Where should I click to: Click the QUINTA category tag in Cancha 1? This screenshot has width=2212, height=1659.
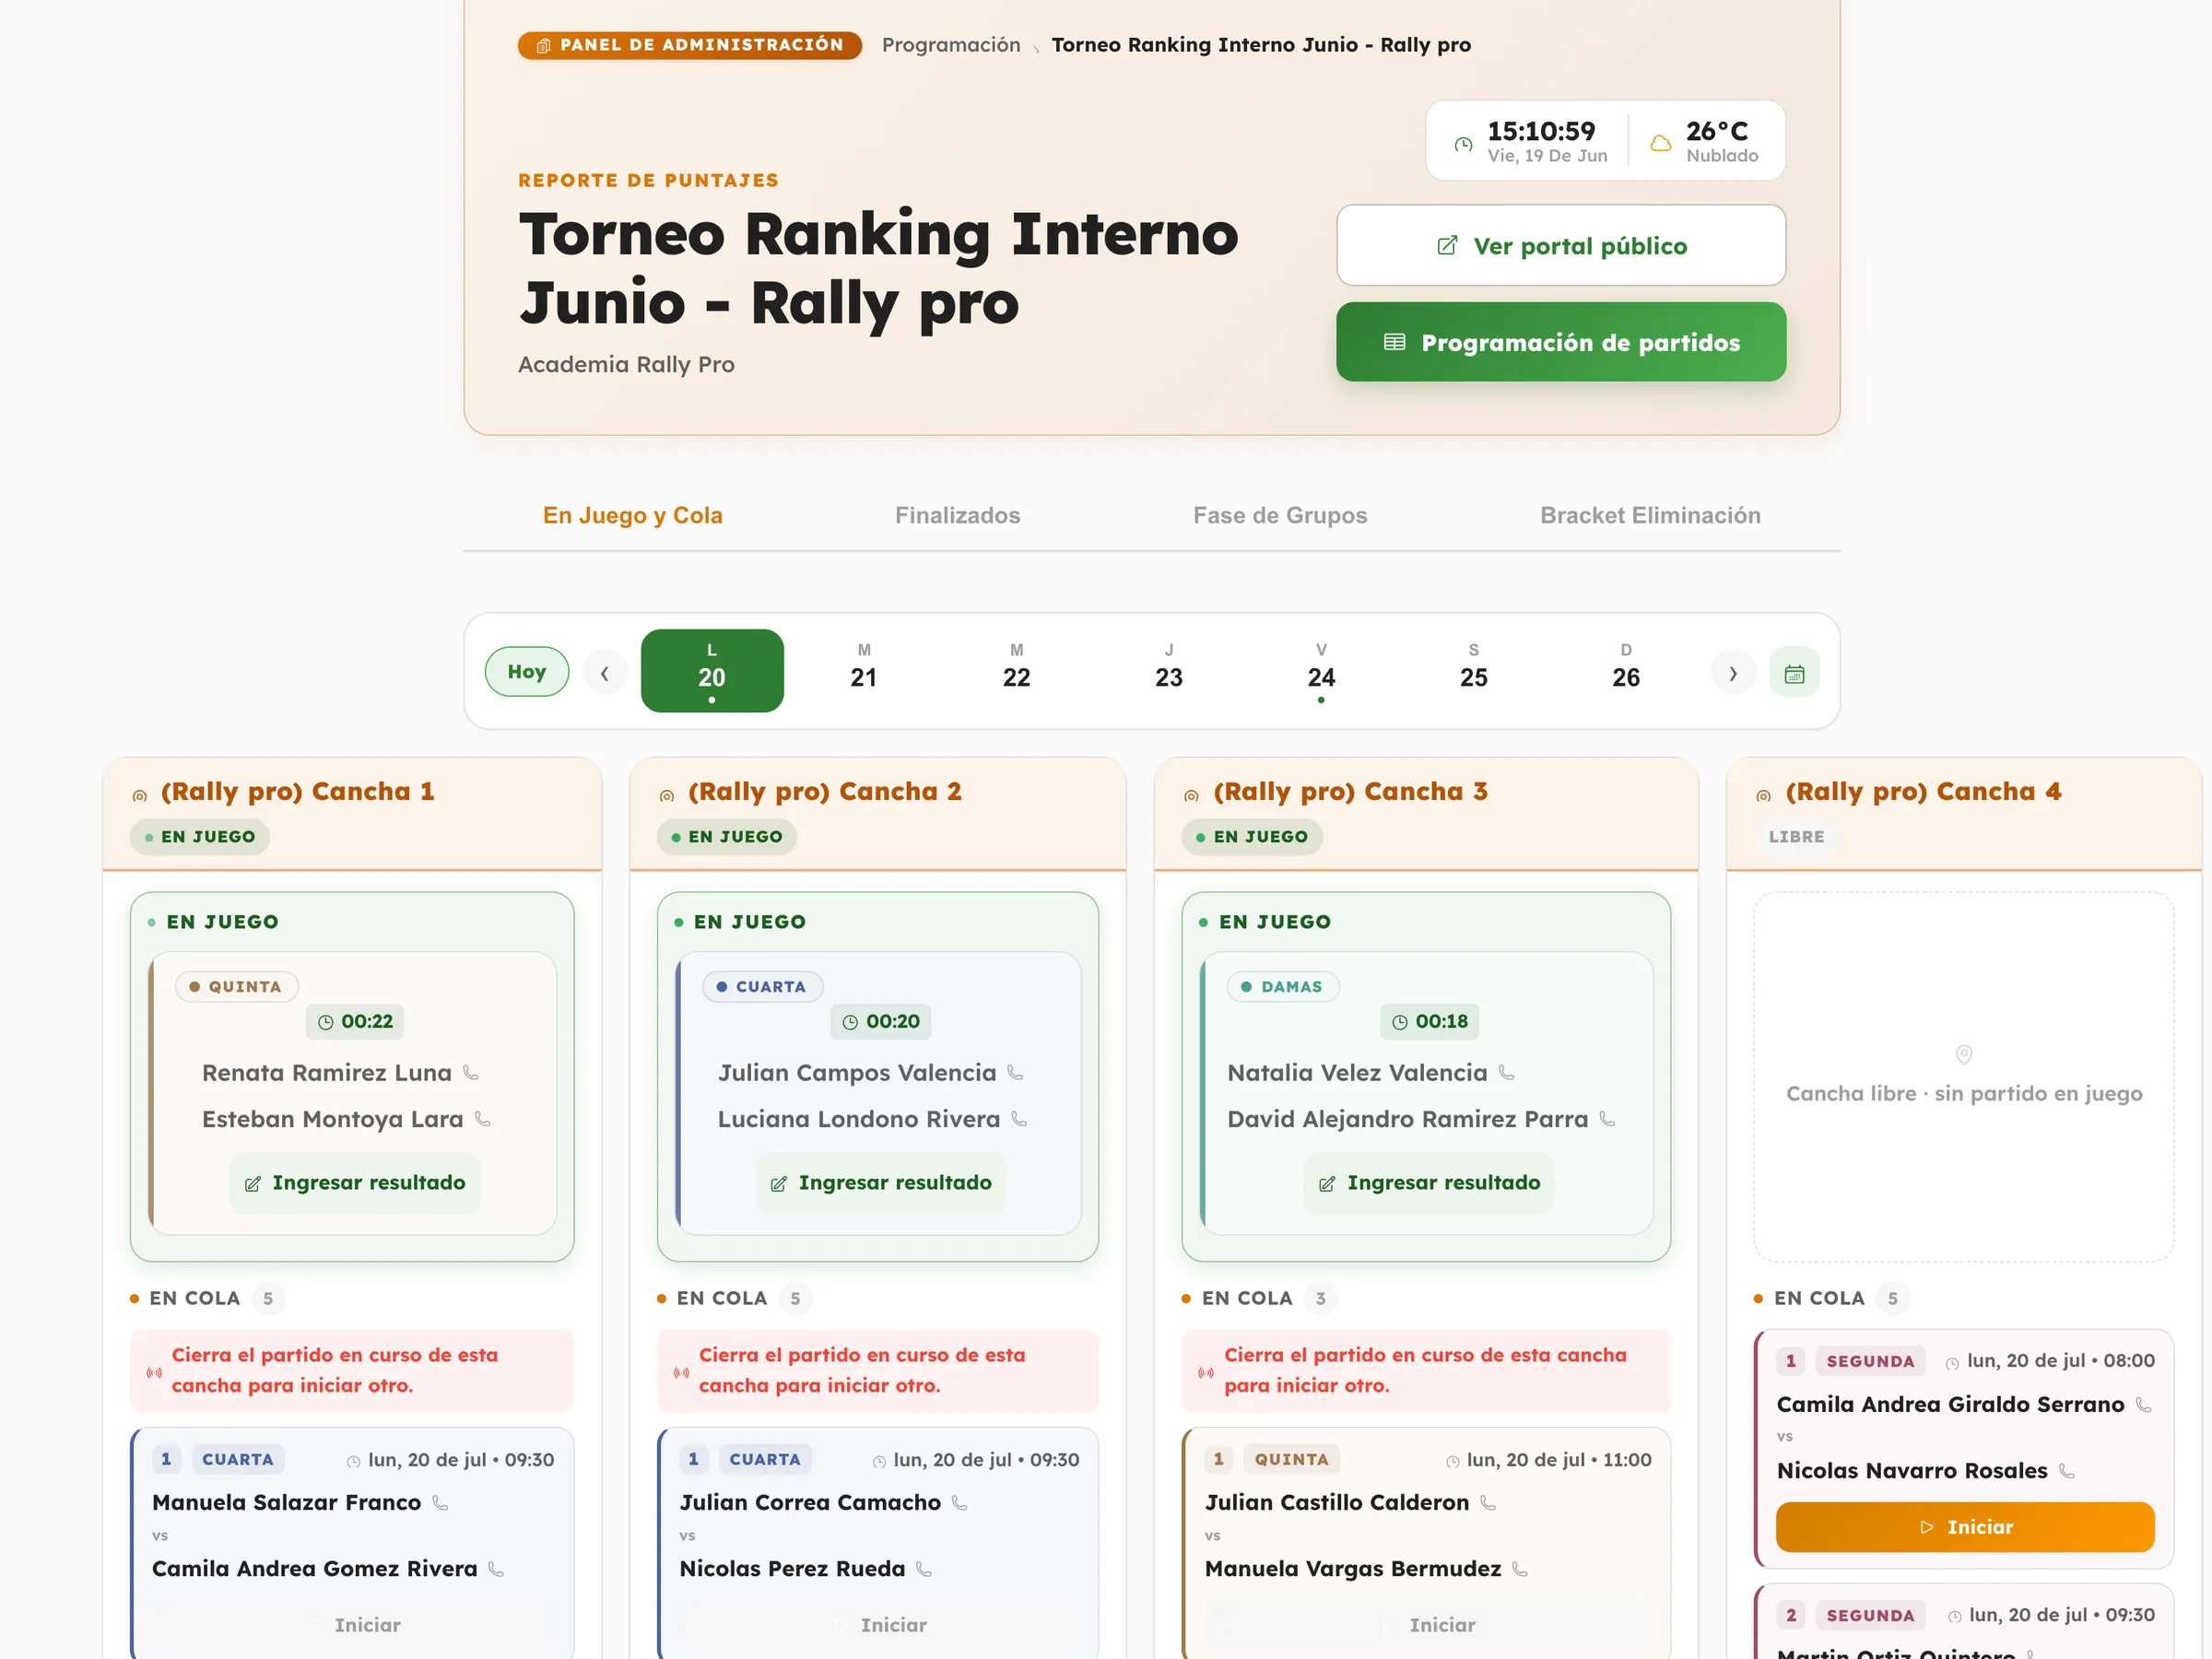pyautogui.click(x=237, y=987)
